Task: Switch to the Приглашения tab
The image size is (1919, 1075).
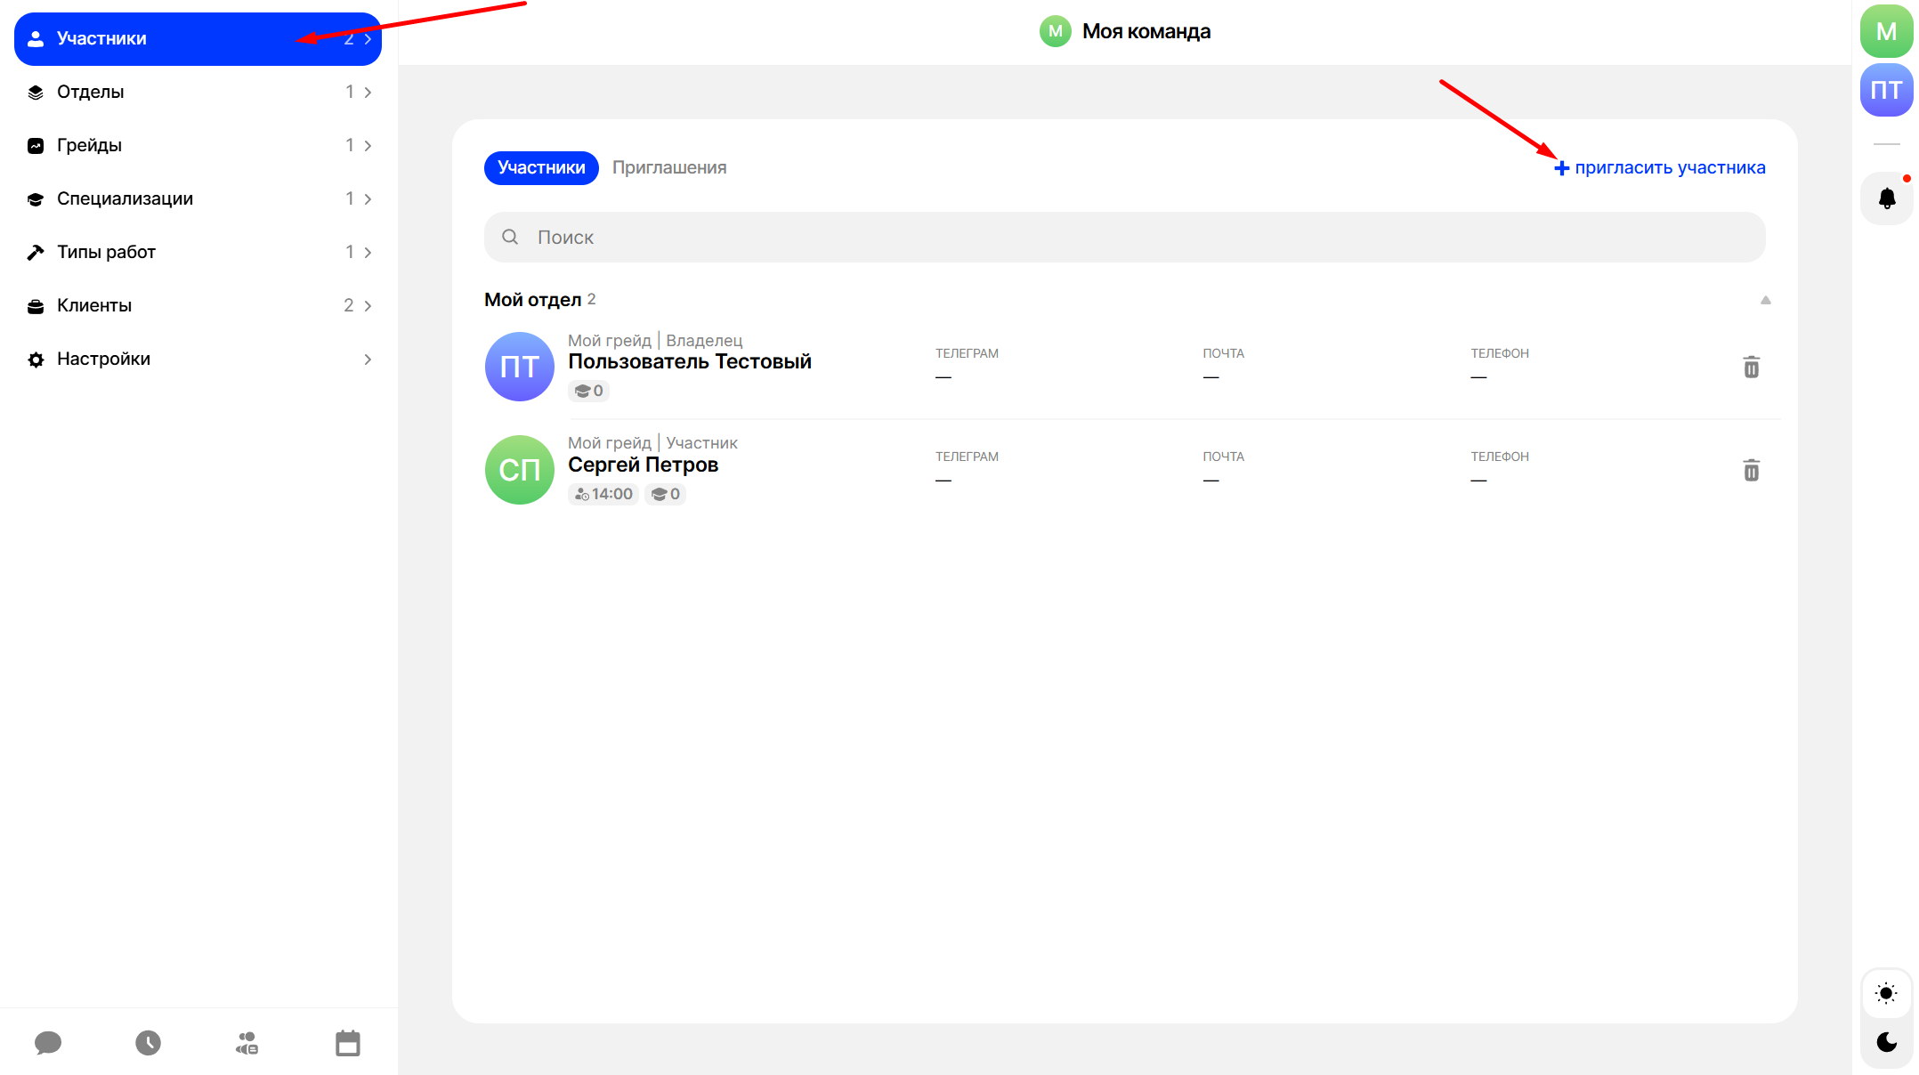Action: click(x=669, y=167)
